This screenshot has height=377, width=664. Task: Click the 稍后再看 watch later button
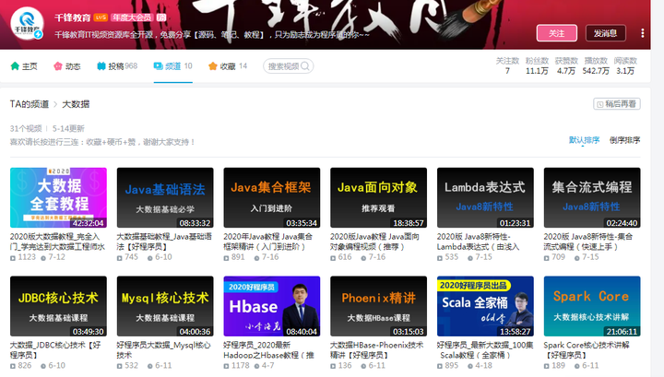pos(617,103)
